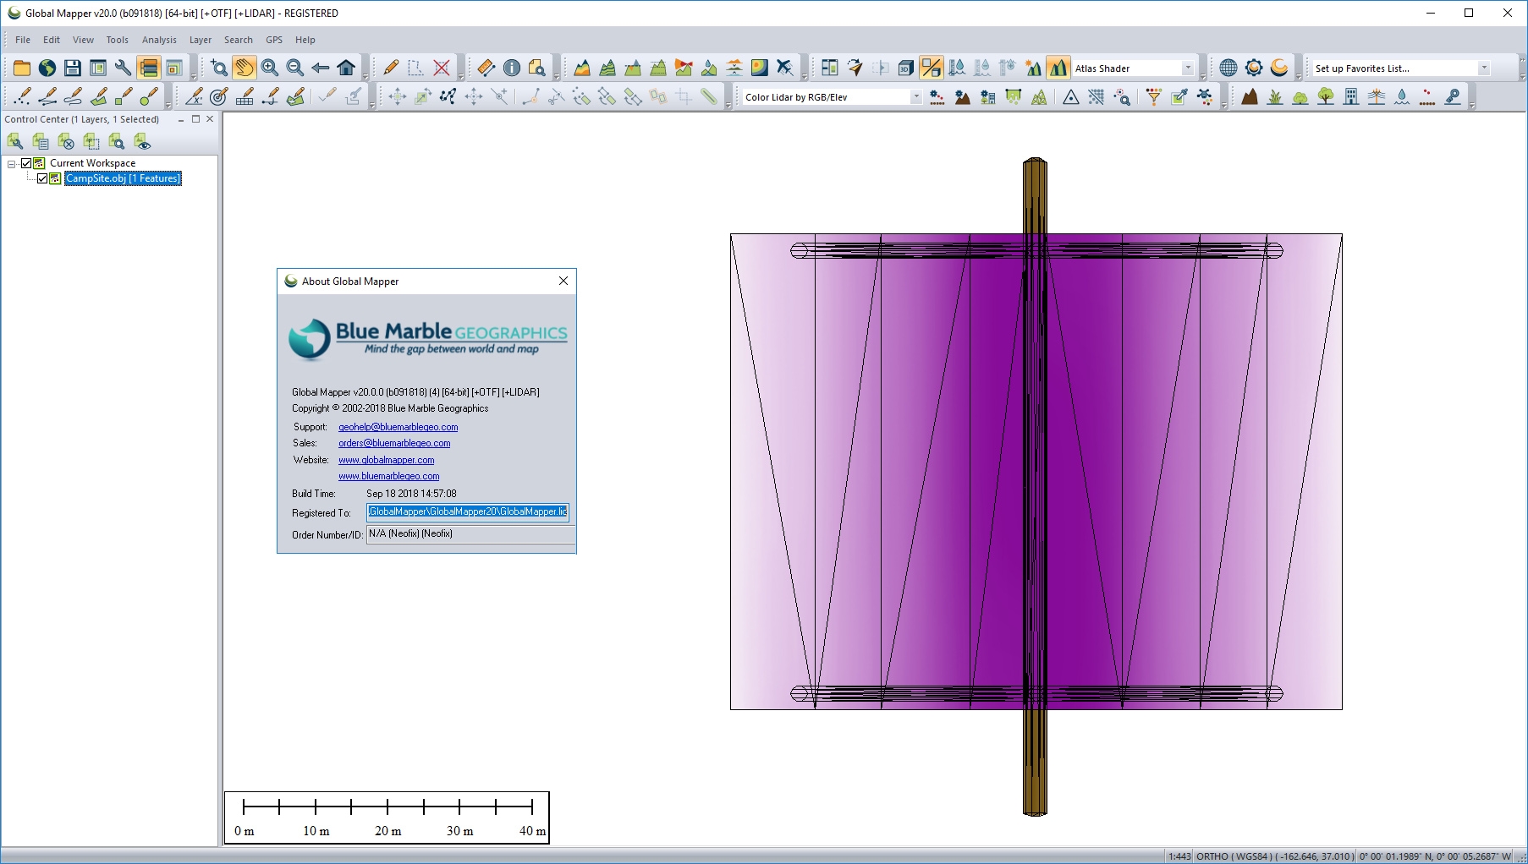Open the Layer menu
Image resolution: width=1528 pixels, height=864 pixels.
201,40
